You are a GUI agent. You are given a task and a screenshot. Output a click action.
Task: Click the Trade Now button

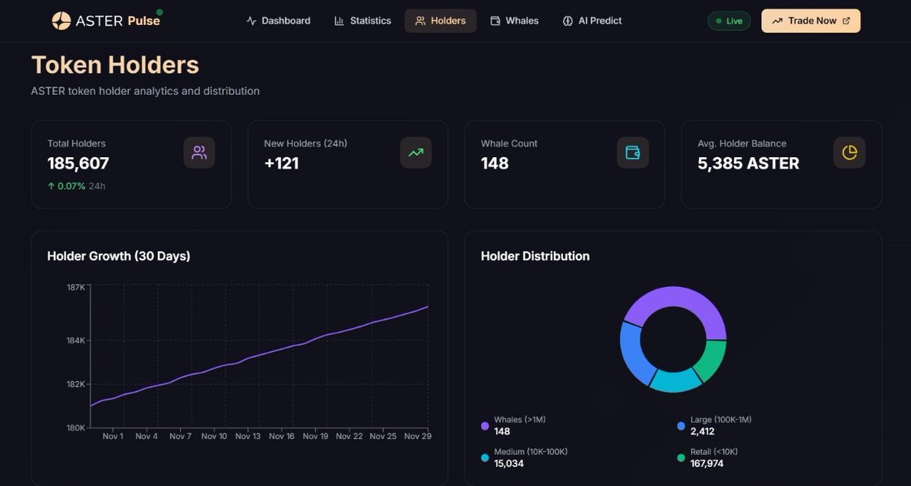coord(811,21)
